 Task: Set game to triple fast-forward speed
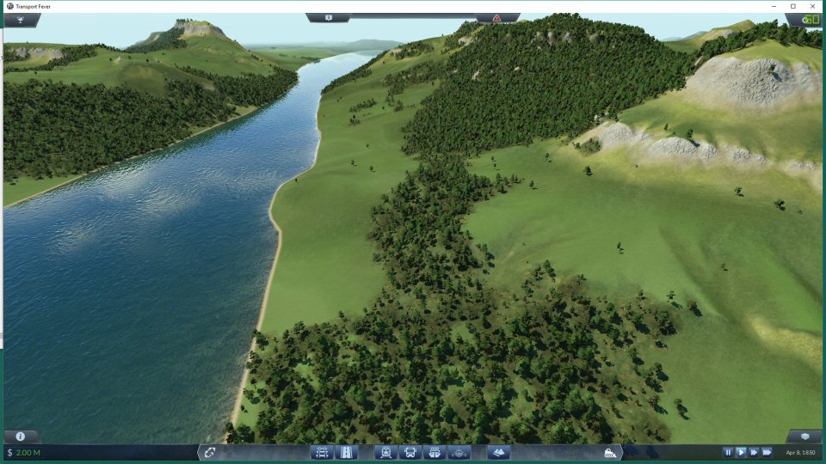(x=767, y=452)
